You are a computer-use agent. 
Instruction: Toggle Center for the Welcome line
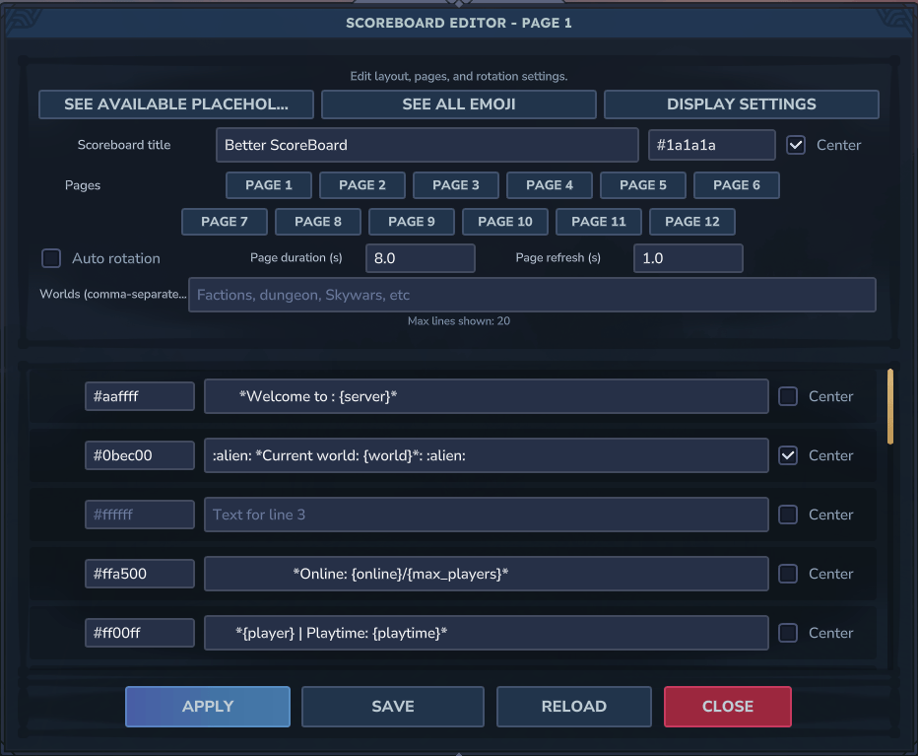(788, 396)
